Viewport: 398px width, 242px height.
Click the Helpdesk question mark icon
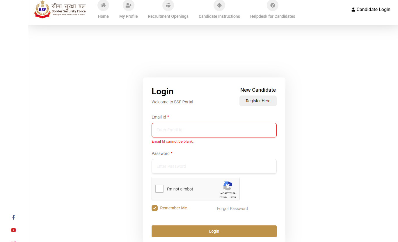pyautogui.click(x=273, y=5)
